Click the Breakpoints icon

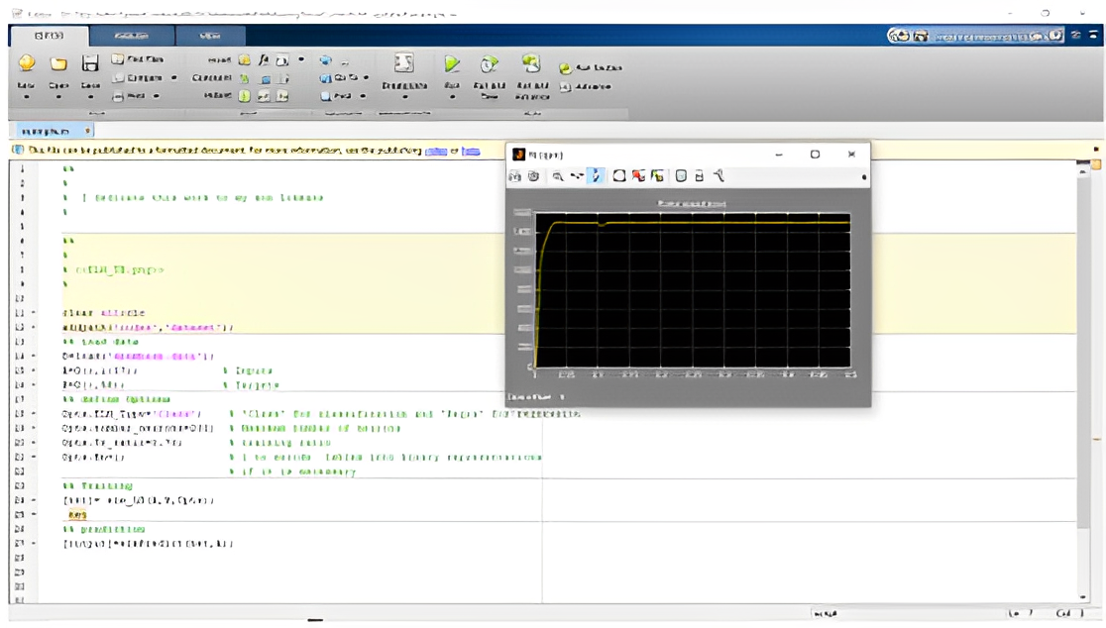(x=403, y=64)
